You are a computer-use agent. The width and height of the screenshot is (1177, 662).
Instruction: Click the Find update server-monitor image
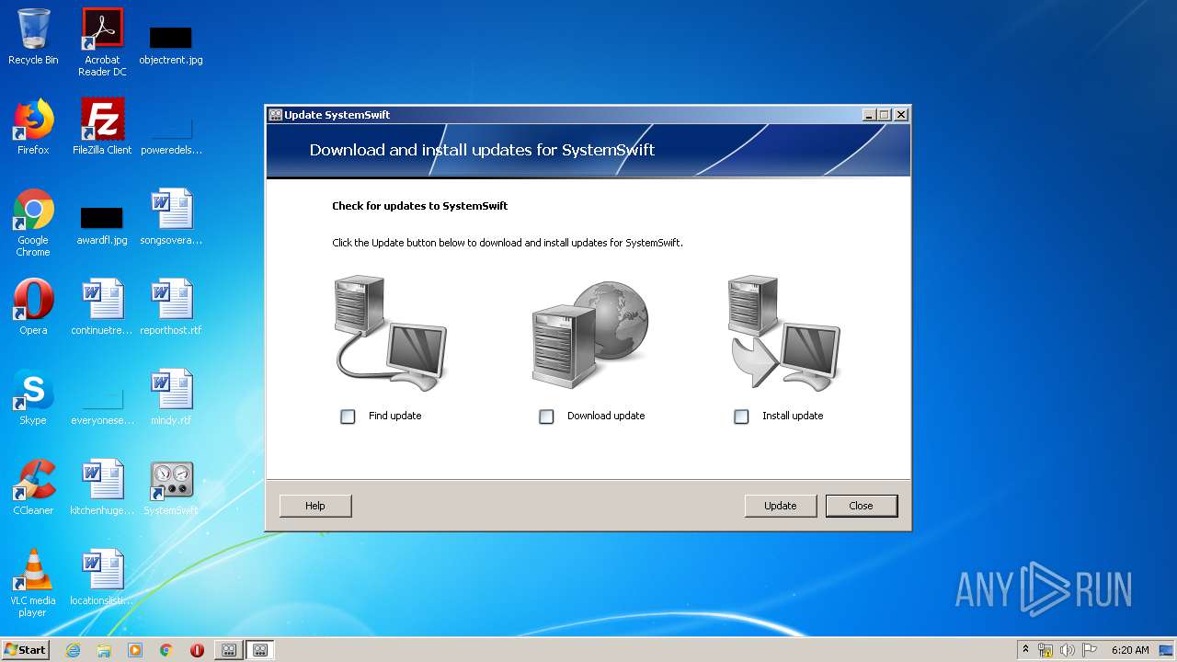click(x=391, y=333)
